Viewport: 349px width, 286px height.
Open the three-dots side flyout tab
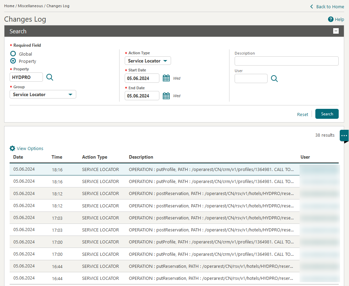pos(344,135)
